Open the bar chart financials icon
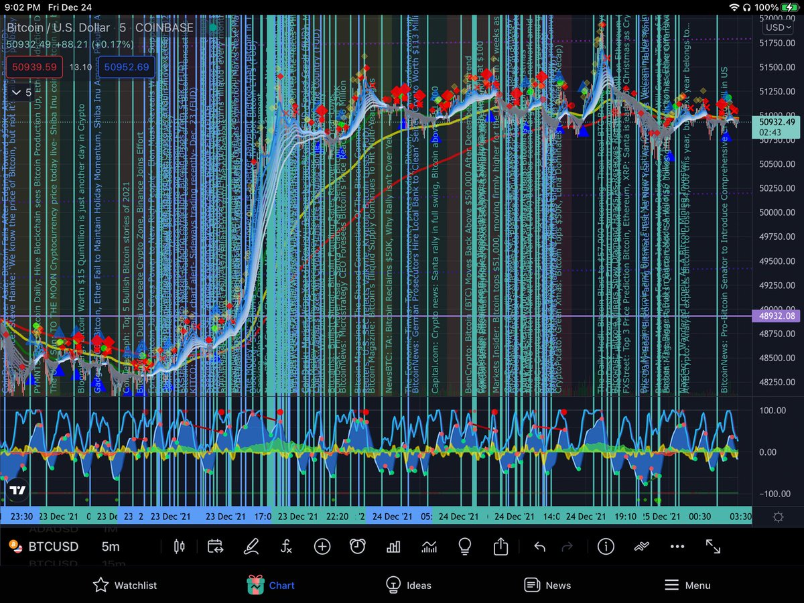 (x=393, y=547)
